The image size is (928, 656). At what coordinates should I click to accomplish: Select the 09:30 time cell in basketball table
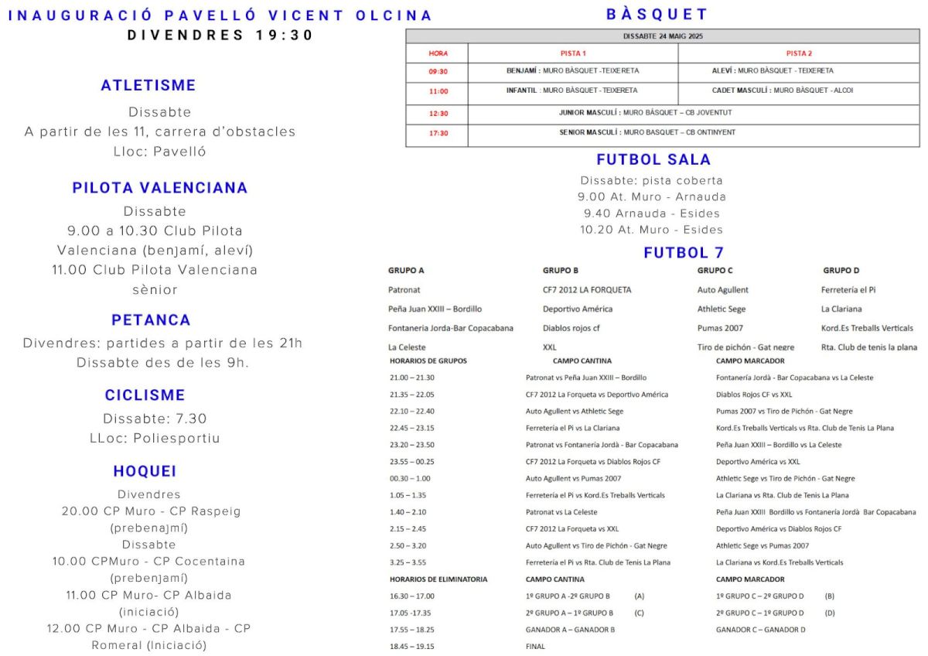(x=438, y=71)
